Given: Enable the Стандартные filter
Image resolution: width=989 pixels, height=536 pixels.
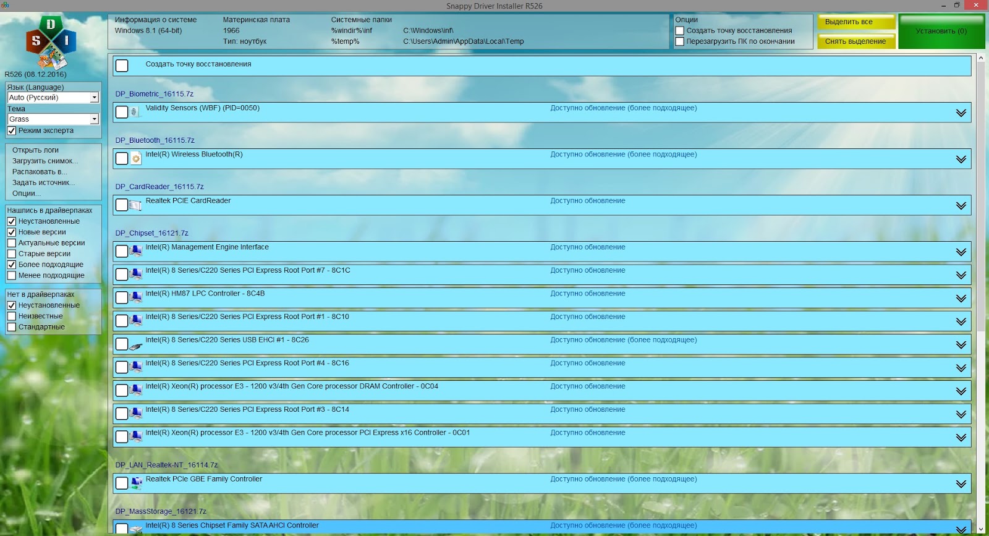Looking at the screenshot, I should tap(12, 327).
